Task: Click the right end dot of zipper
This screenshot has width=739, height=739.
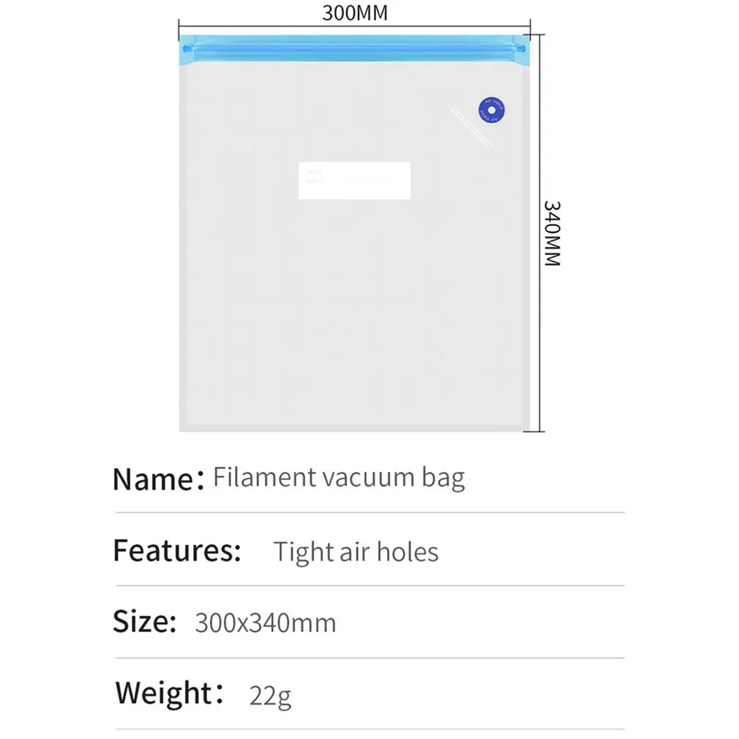Action: click(520, 49)
